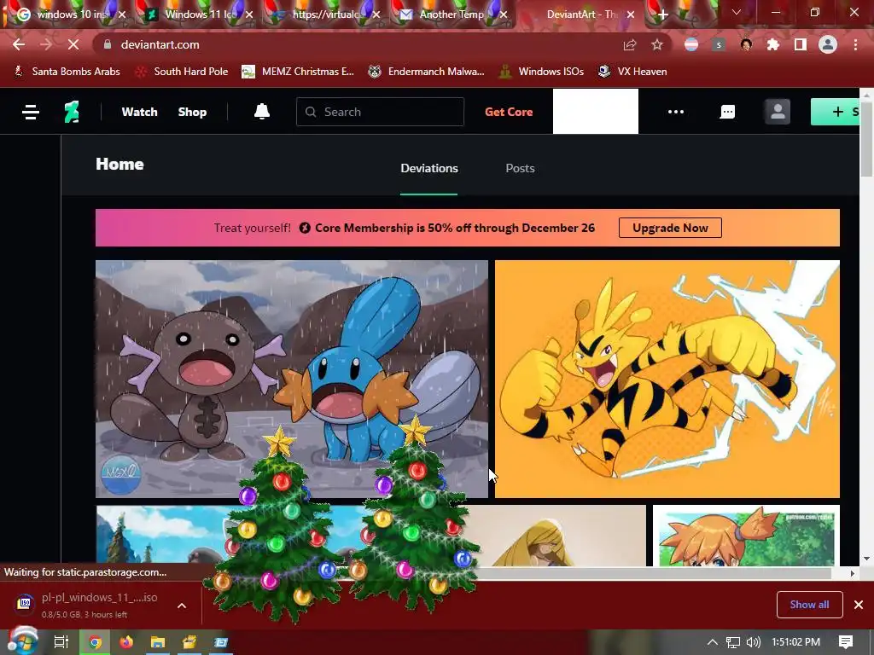The height and width of the screenshot is (655, 874).
Task: Click the Upgrade Now button
Action: 670,228
